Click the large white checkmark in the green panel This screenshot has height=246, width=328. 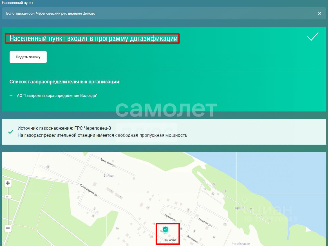click(313, 37)
